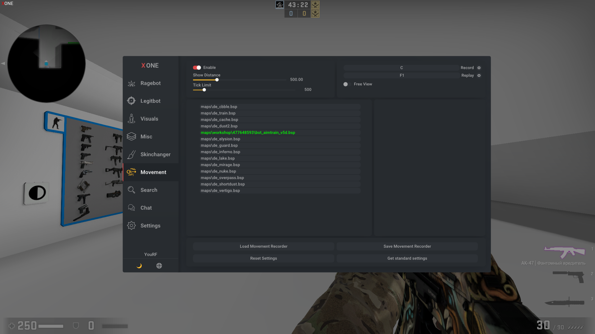Click the Movement wind icon
Screen dimensions: 595x334
[131, 172]
